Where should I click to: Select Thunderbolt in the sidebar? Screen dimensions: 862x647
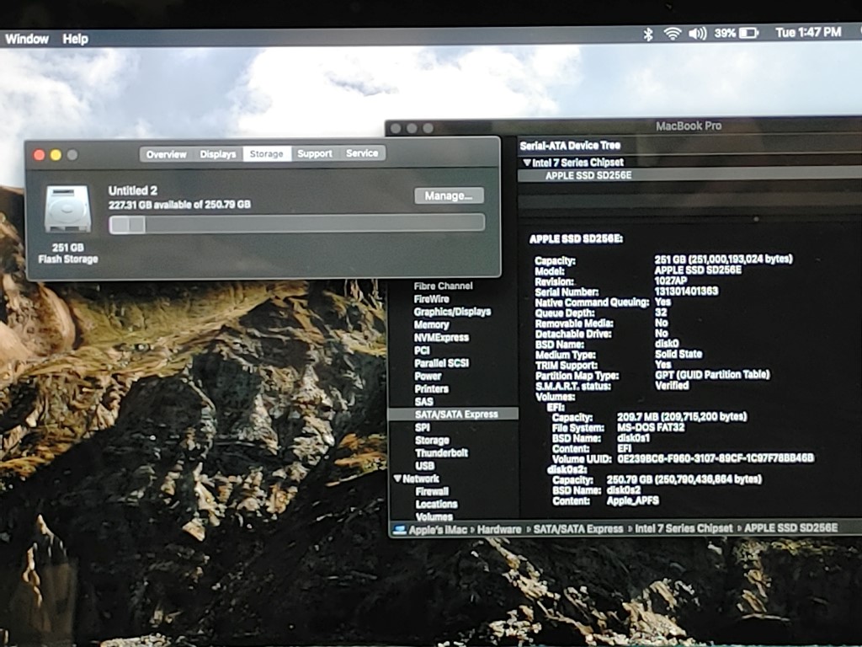click(442, 452)
